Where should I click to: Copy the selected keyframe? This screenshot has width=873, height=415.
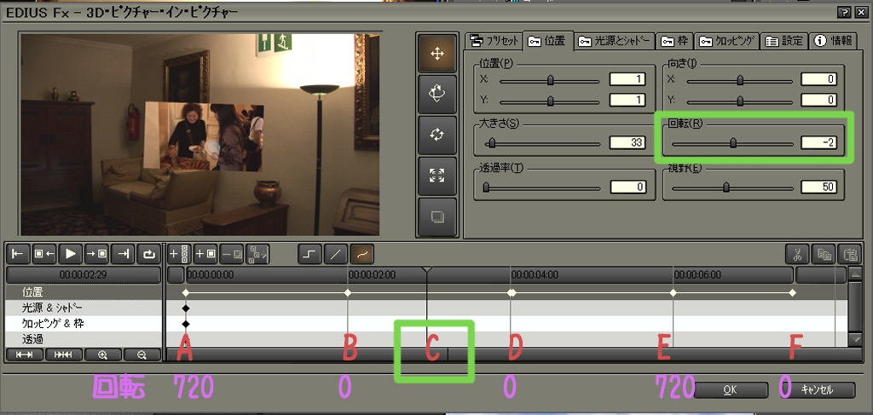[x=823, y=254]
